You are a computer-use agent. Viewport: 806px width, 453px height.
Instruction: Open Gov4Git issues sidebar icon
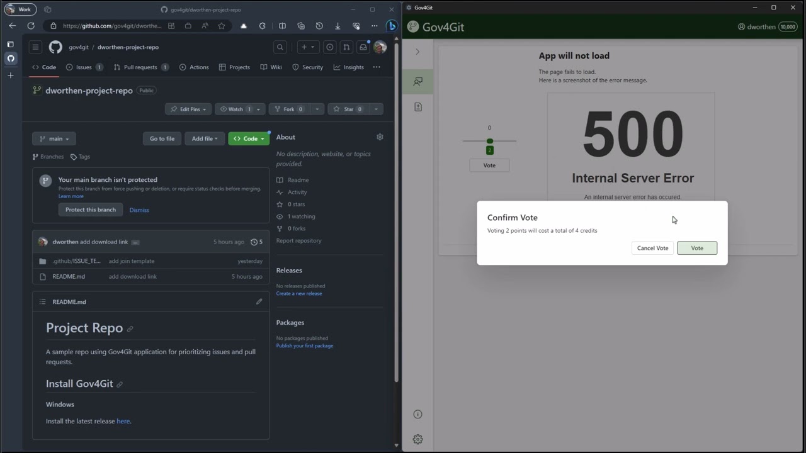(x=417, y=82)
